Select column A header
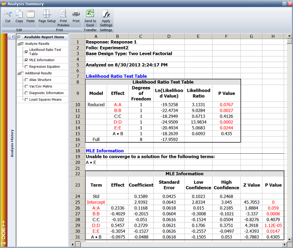 96,36
